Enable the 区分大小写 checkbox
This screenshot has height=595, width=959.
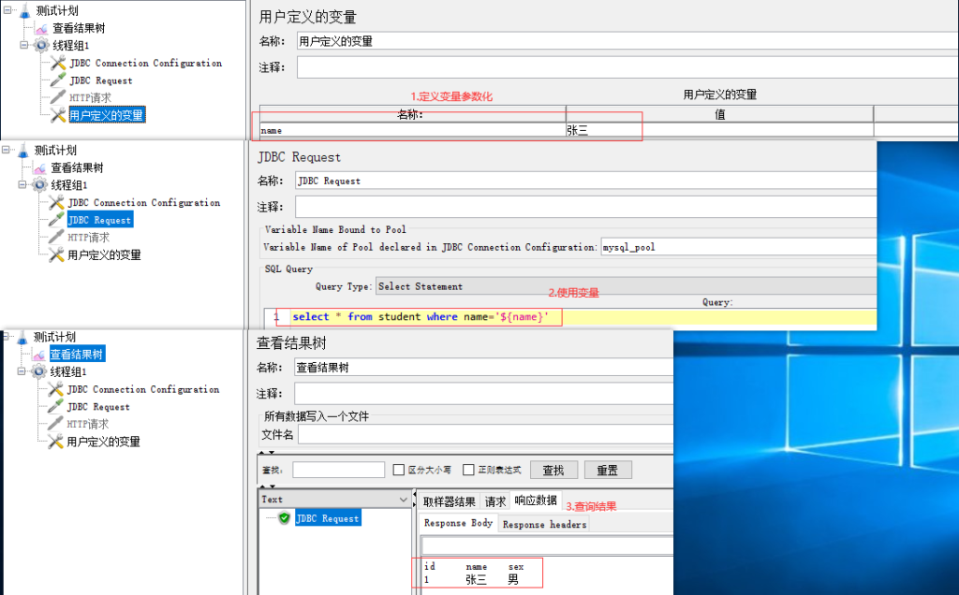398,470
